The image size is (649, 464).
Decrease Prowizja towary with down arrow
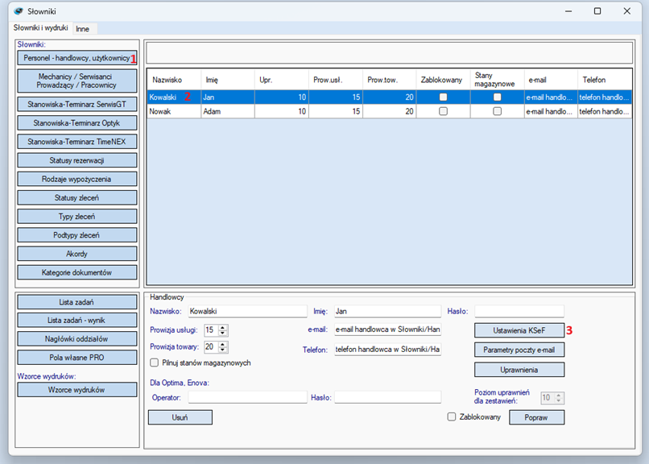pos(223,350)
